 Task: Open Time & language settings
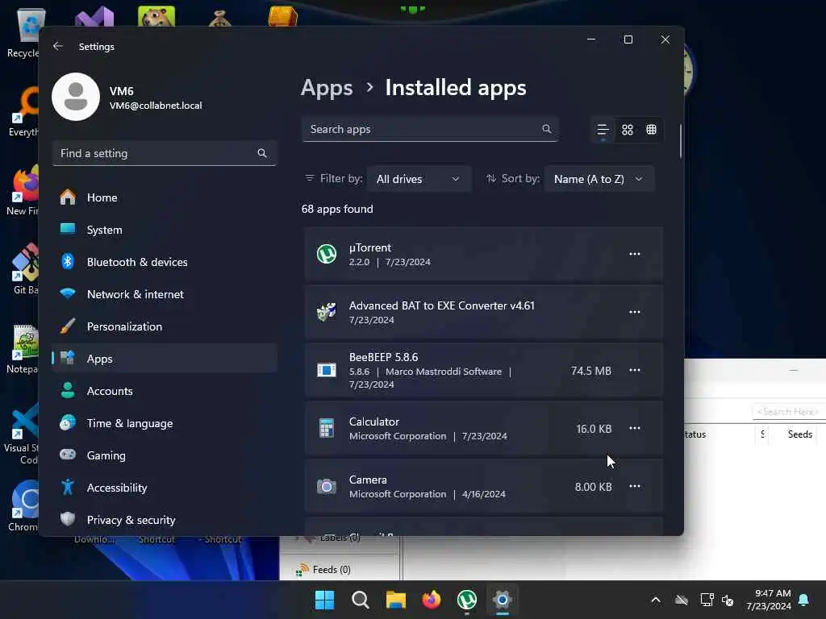tap(165, 423)
